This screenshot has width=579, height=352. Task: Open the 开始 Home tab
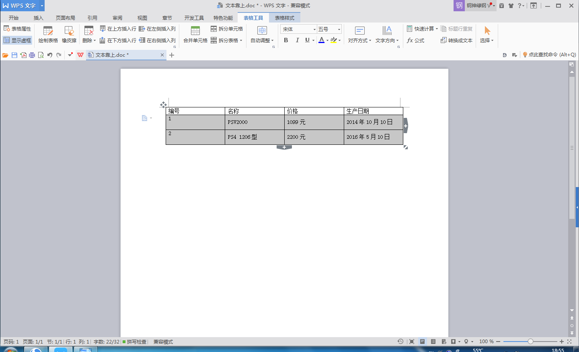14,18
